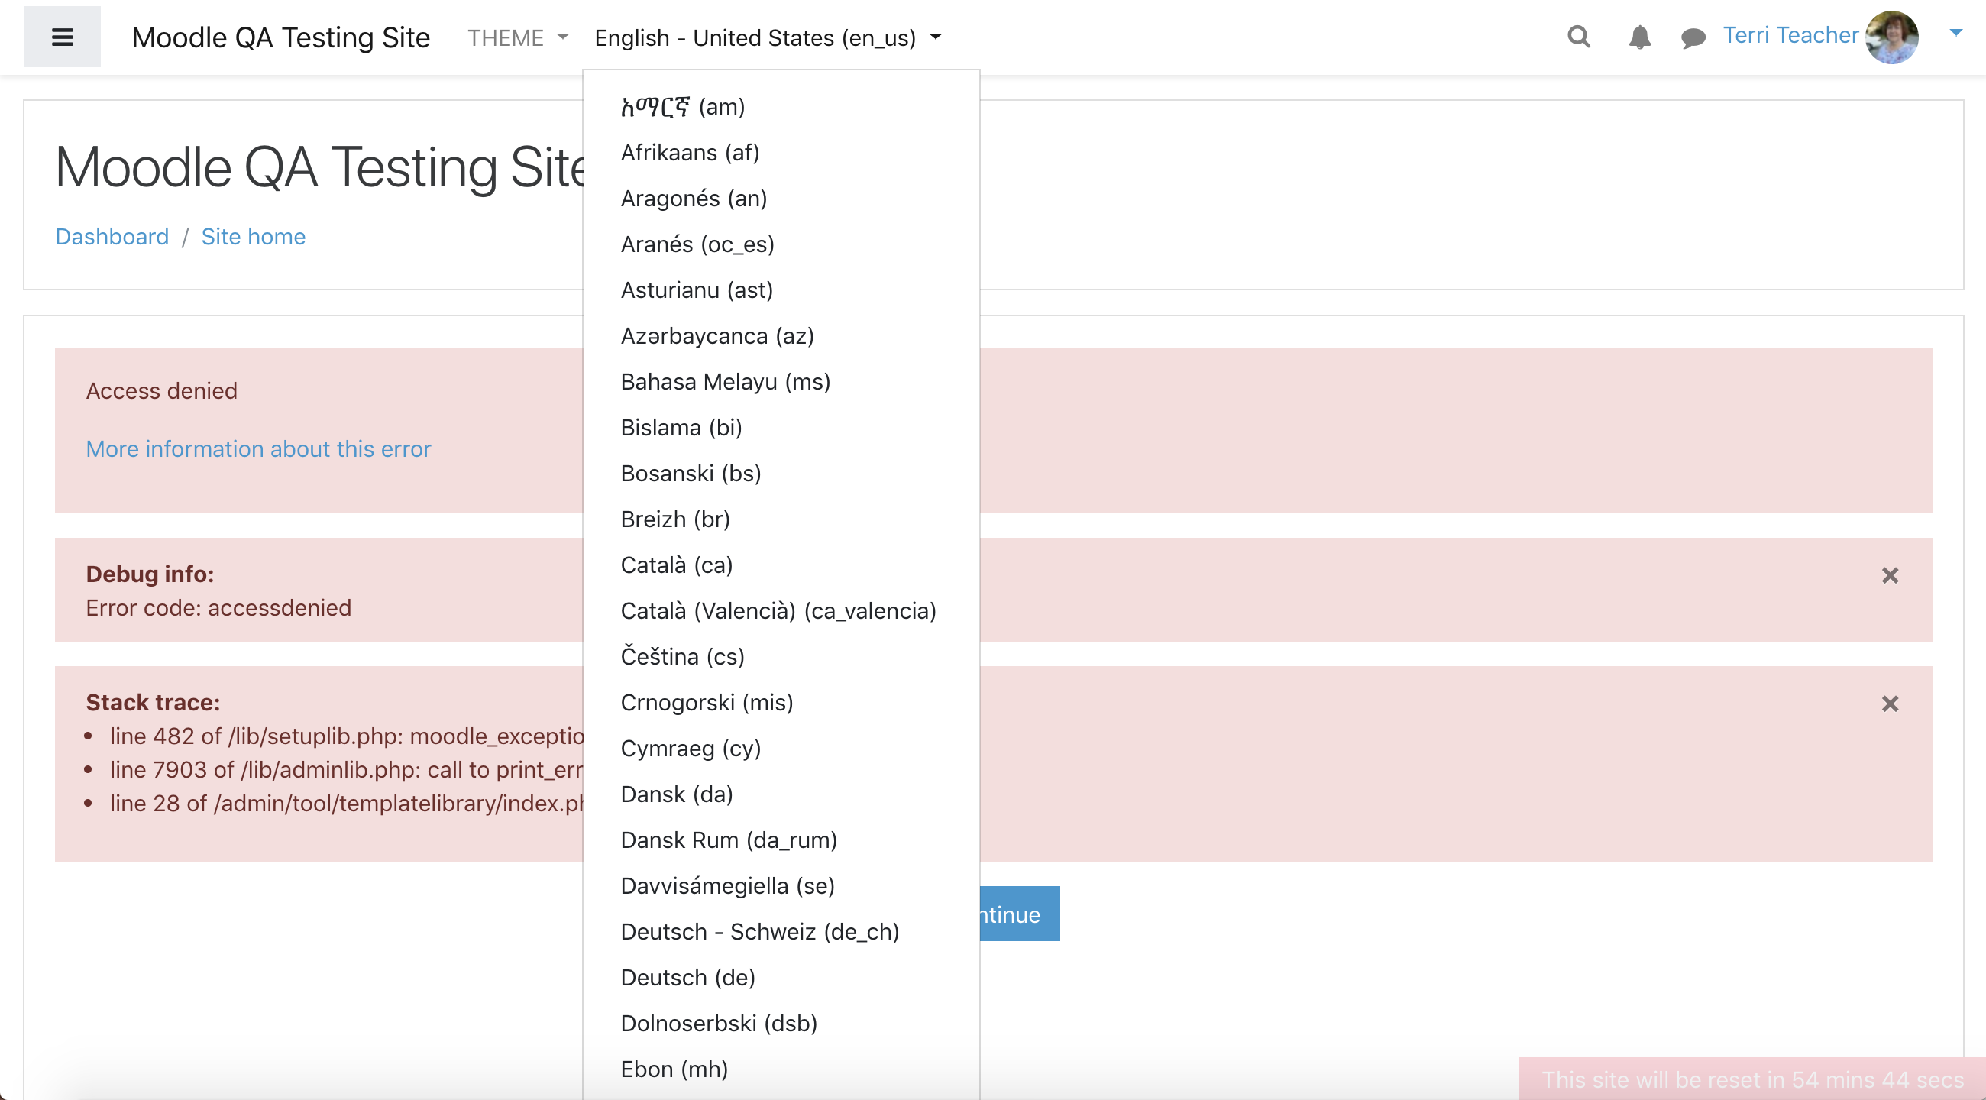Viewport: 1986px width, 1100px height.
Task: Select Bosanski (bs) language
Action: [x=780, y=474]
